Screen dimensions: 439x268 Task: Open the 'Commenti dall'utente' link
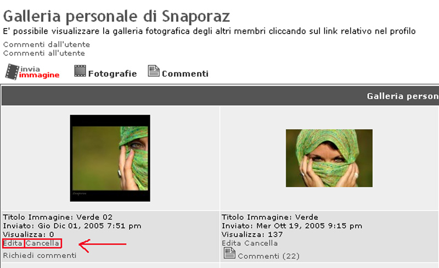pos(47,44)
